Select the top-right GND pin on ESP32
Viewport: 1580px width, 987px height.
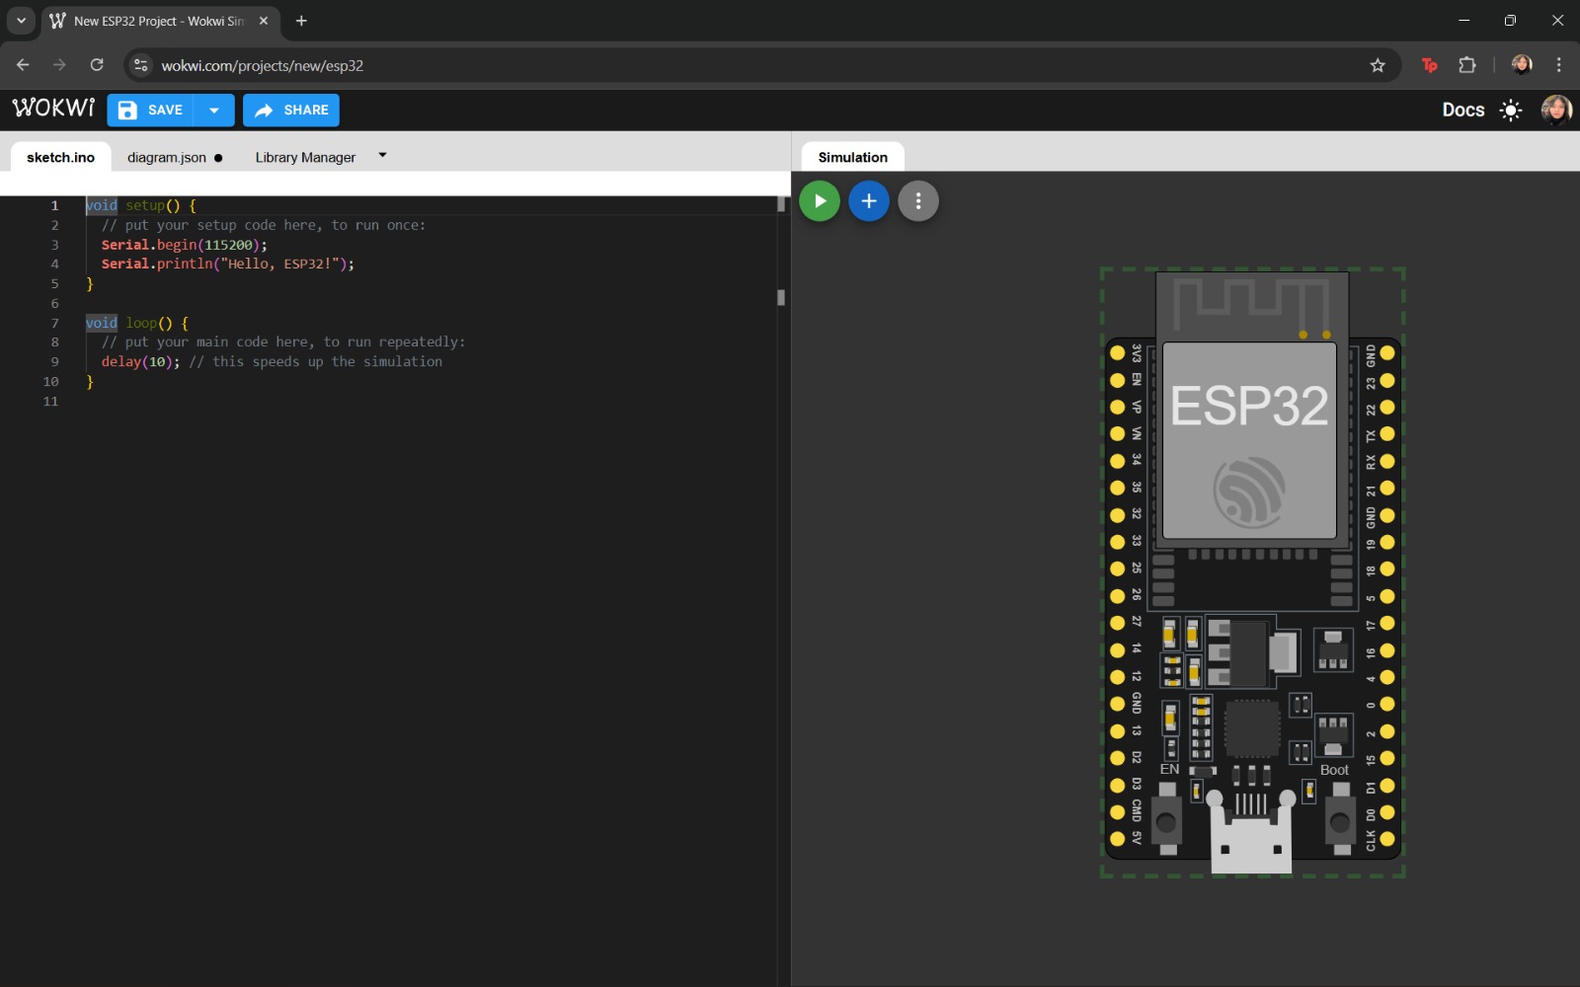click(x=1387, y=353)
